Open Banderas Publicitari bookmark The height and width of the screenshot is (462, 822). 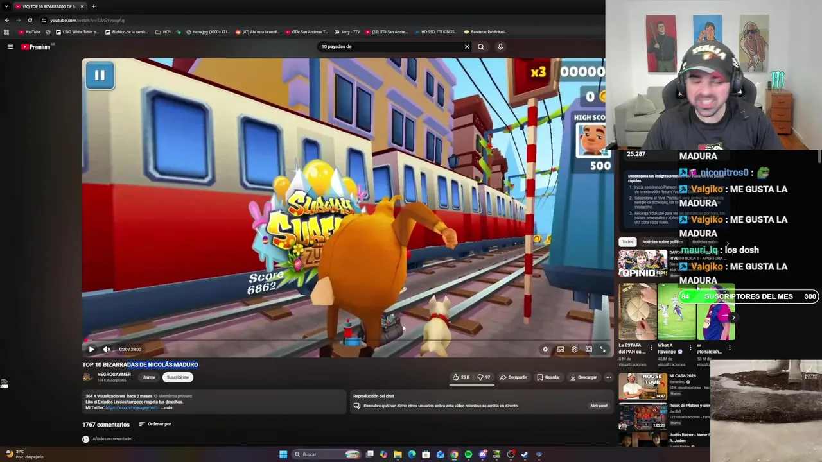click(x=485, y=31)
